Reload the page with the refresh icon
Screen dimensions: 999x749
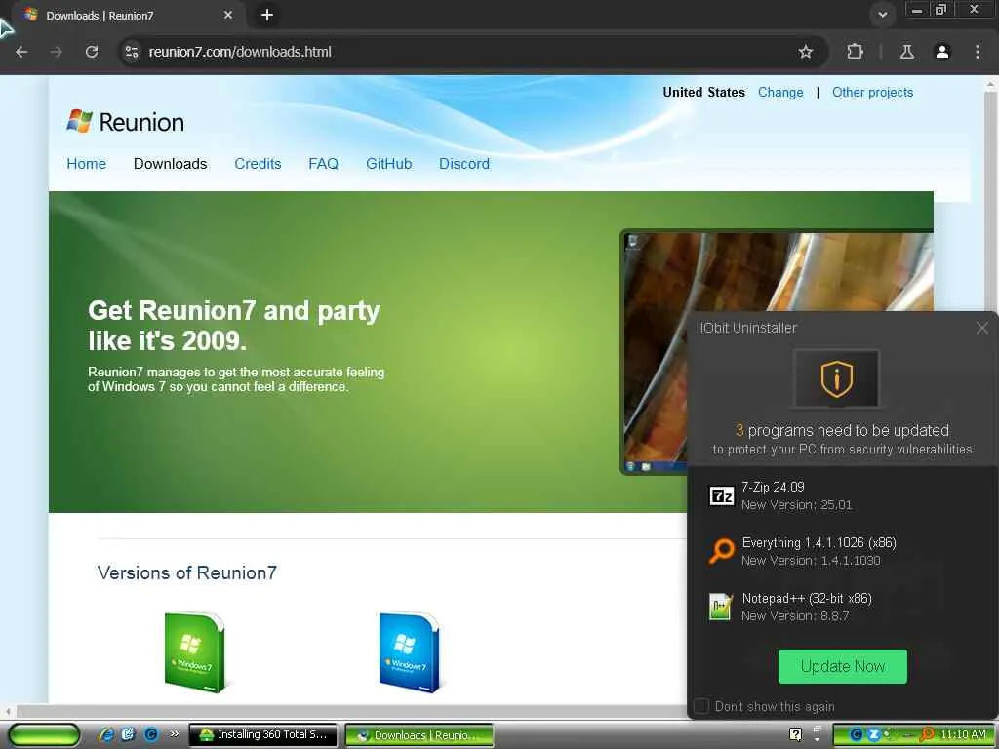pos(92,52)
